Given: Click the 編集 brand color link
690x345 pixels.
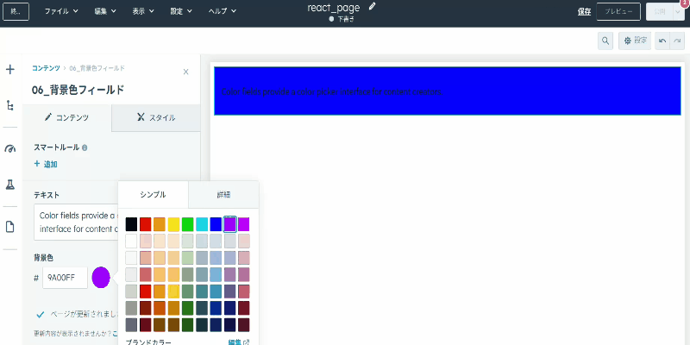Looking at the screenshot, I should pyautogui.click(x=235, y=342).
